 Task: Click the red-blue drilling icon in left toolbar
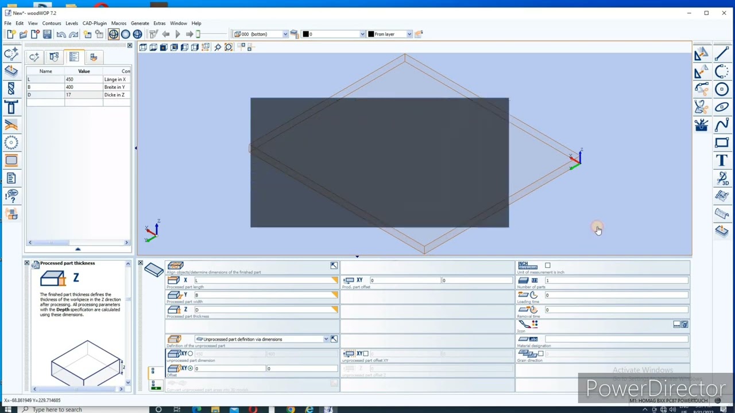pos(11,89)
